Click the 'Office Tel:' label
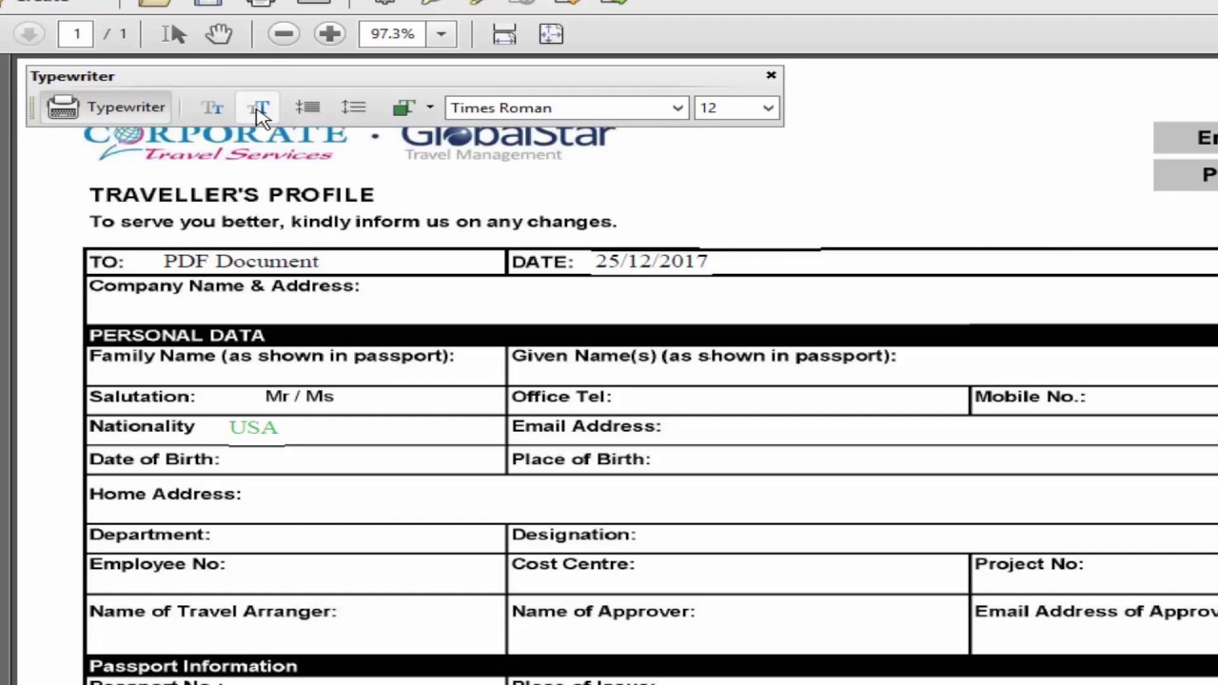The image size is (1218, 685). pyautogui.click(x=561, y=397)
